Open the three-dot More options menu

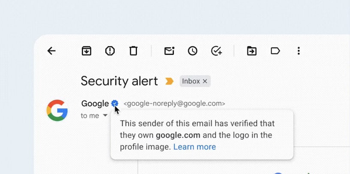(299, 51)
